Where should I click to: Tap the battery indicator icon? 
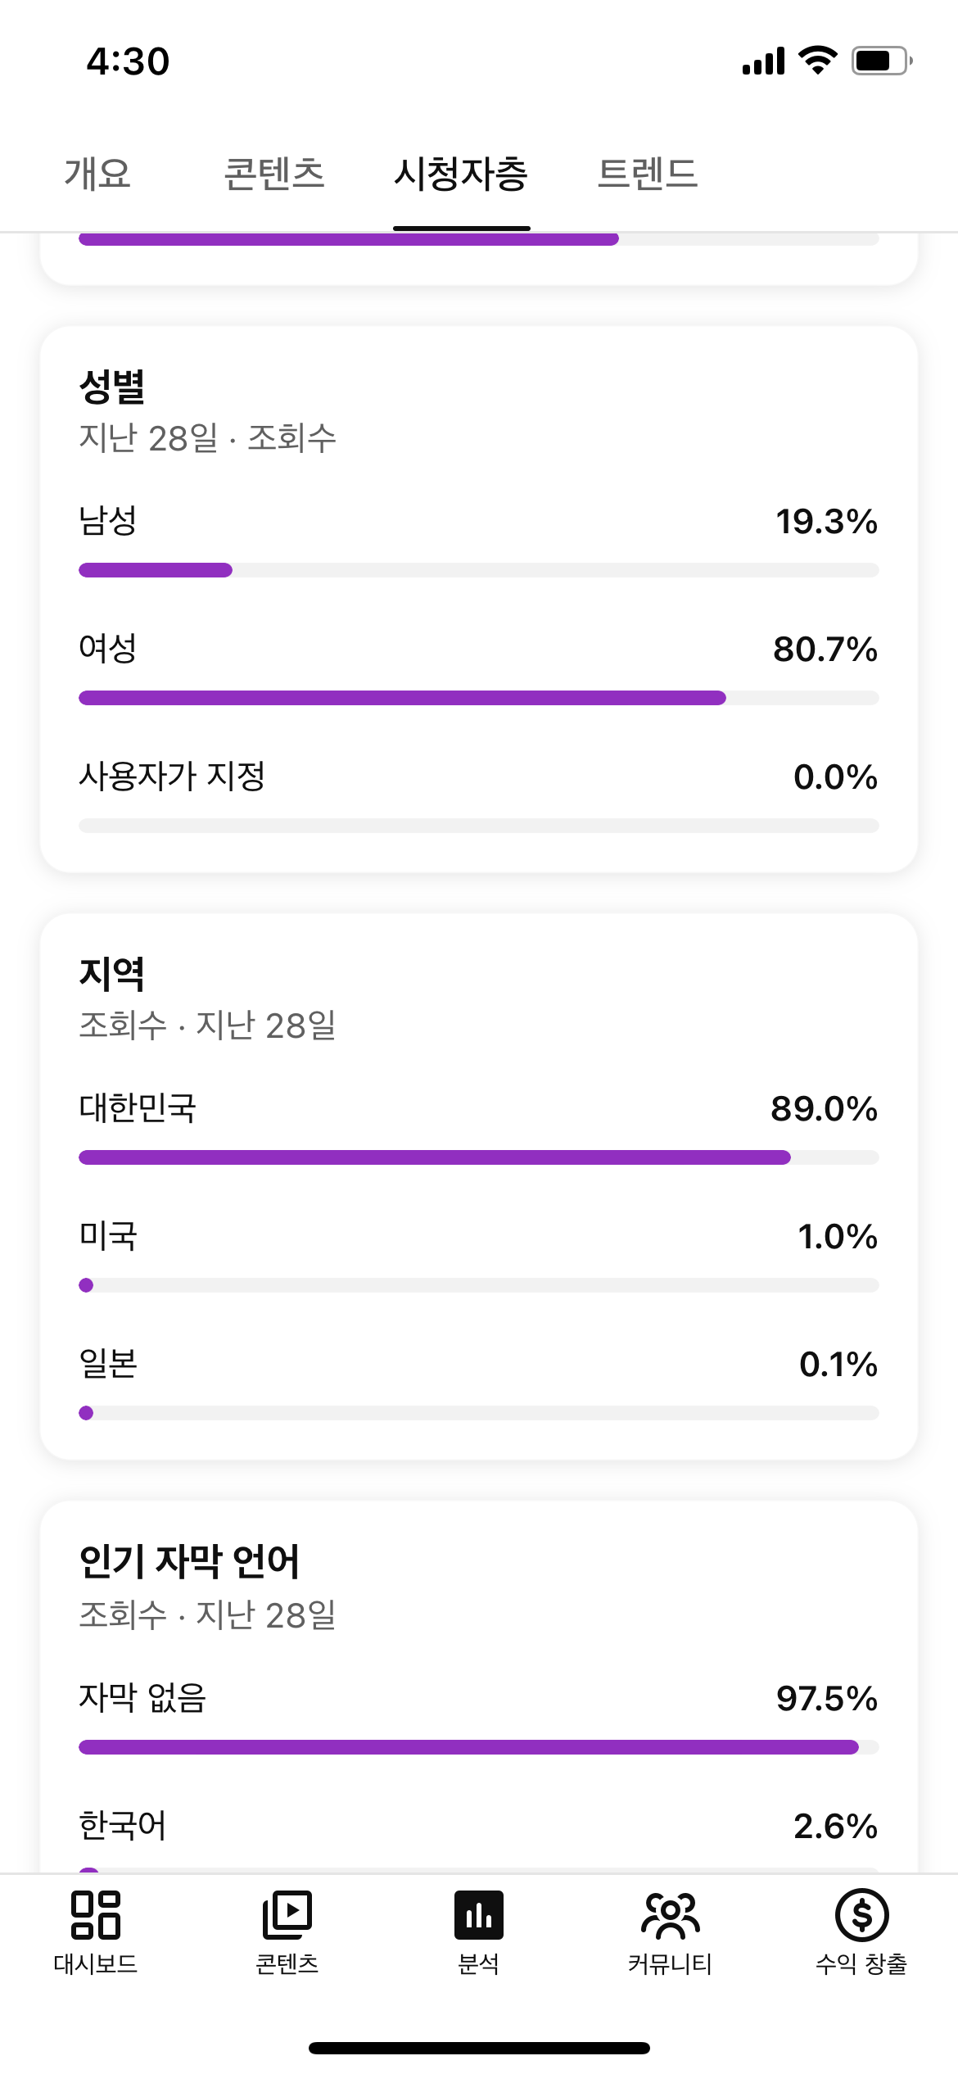point(881,61)
